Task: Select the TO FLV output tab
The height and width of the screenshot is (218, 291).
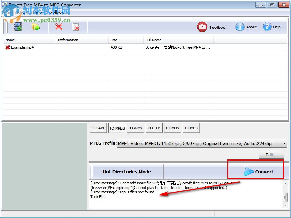Action: tap(154, 128)
